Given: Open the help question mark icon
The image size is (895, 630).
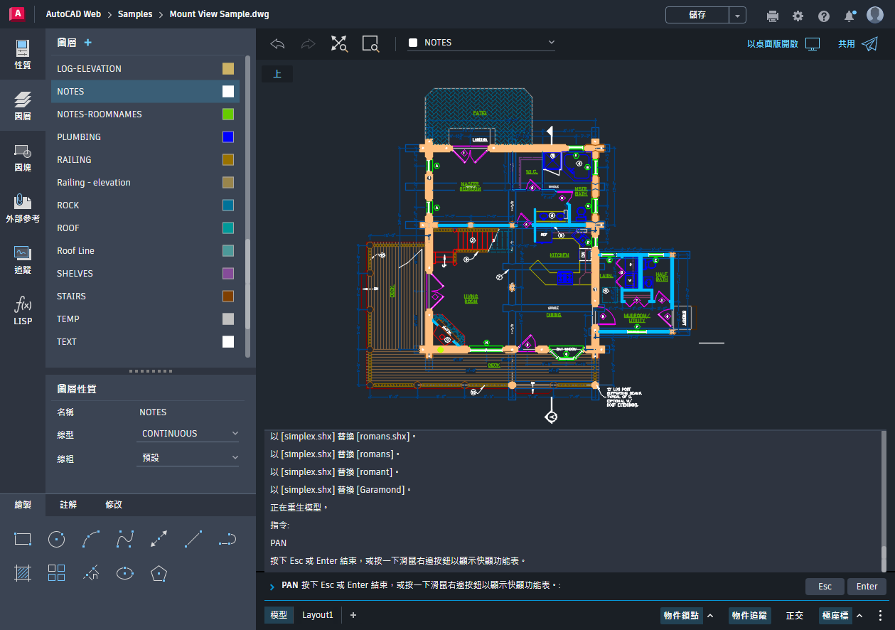Looking at the screenshot, I should click(x=824, y=16).
